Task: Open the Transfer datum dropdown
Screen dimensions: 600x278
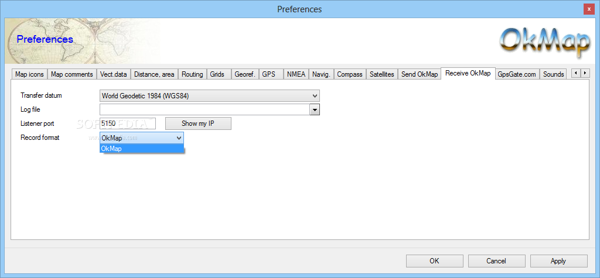Action: 210,95
